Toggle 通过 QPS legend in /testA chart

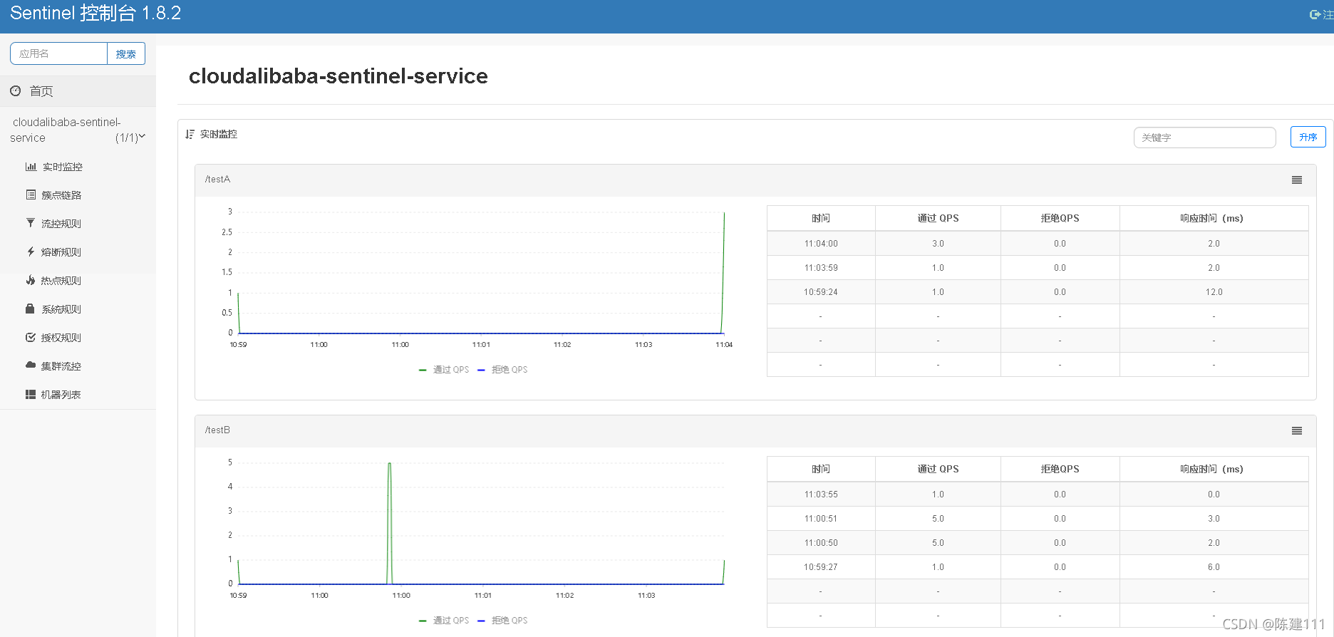click(444, 370)
